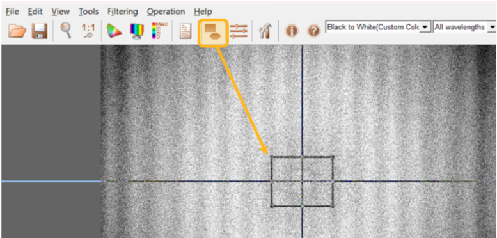Click the rainbow monitor display icon

137,31
